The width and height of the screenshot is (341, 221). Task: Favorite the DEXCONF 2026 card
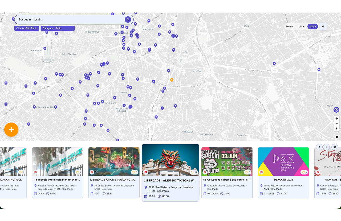pos(304,172)
